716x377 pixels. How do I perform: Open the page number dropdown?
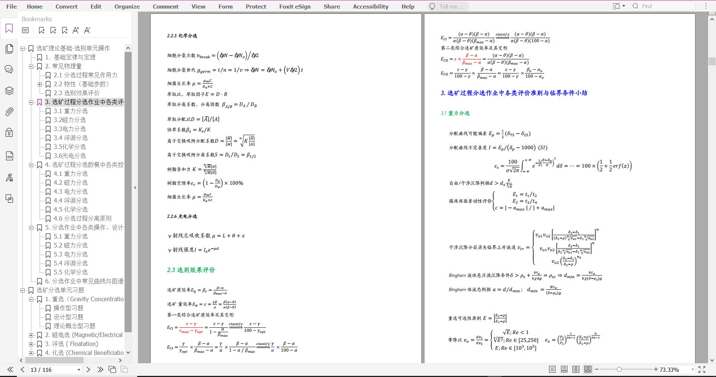coord(79,370)
